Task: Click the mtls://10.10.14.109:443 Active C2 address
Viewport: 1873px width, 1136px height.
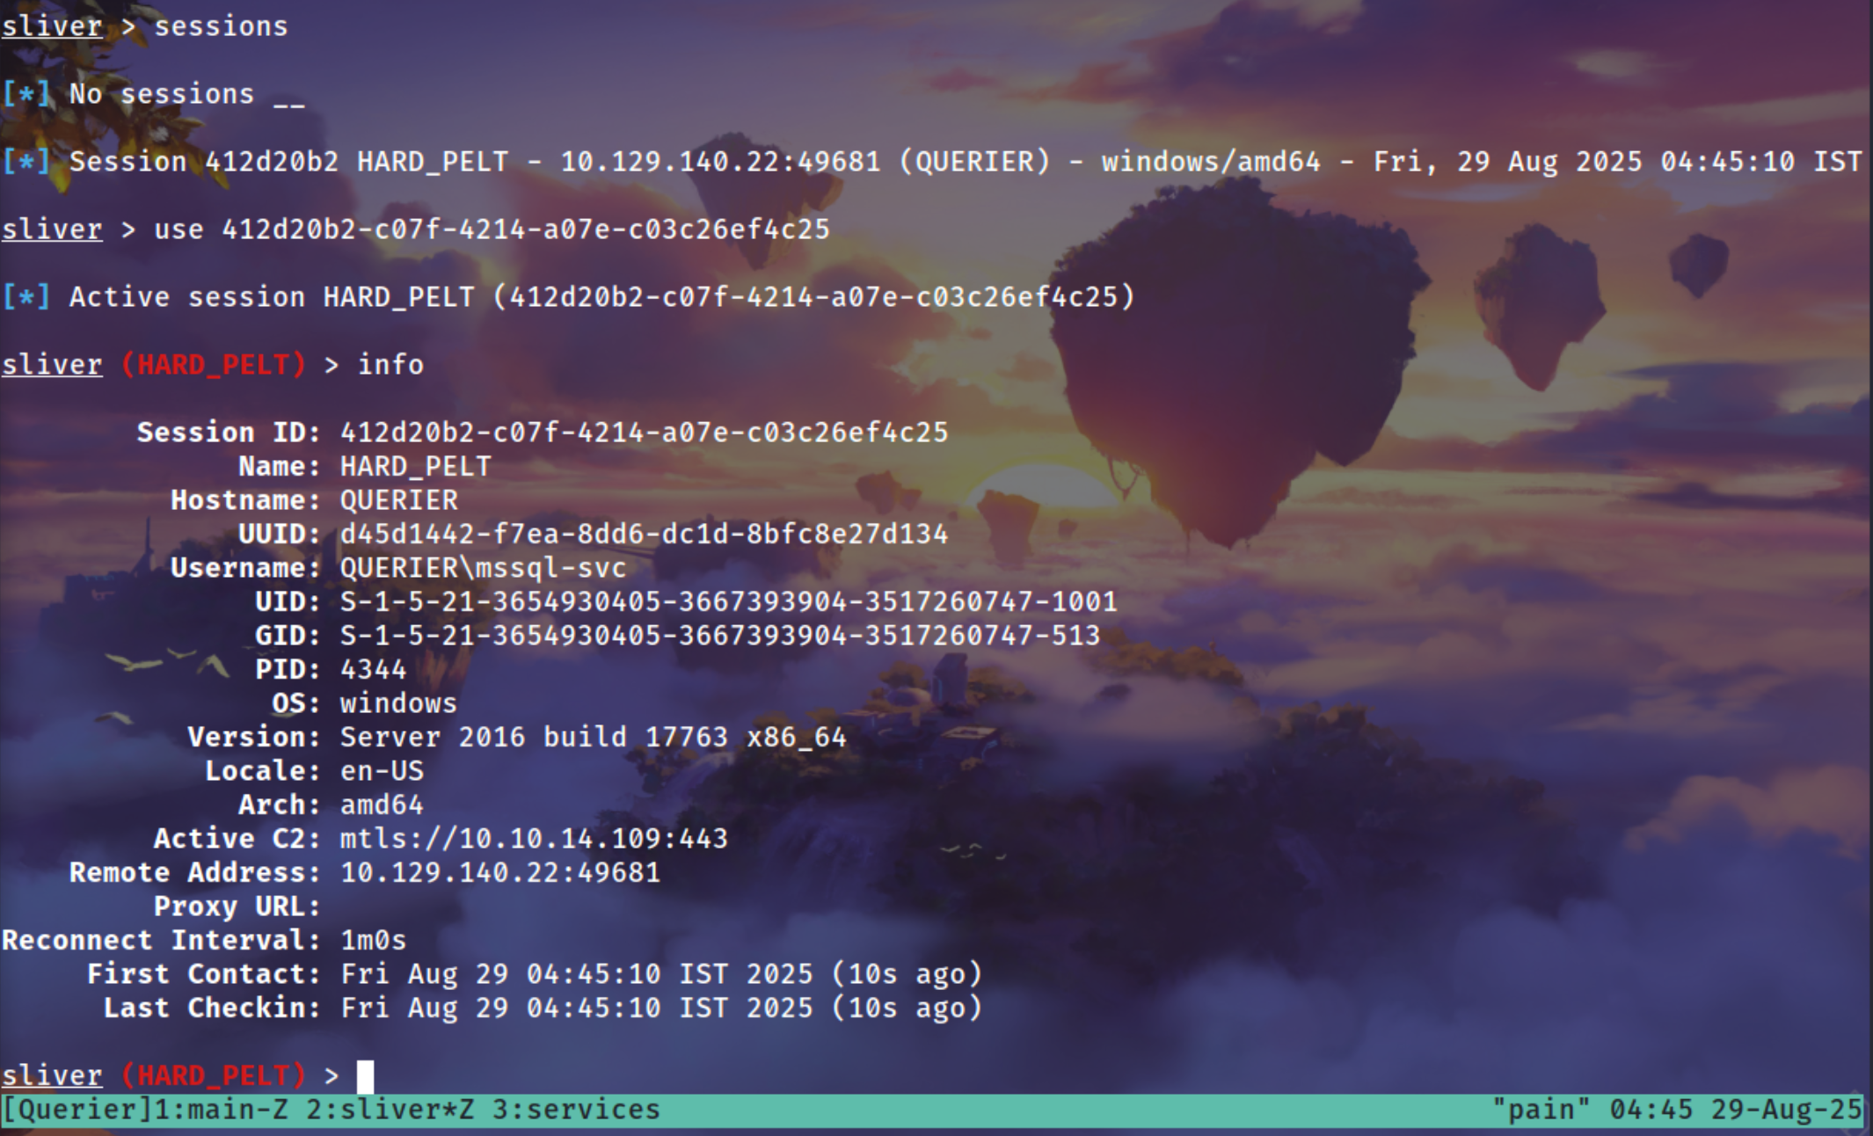Action: (534, 839)
